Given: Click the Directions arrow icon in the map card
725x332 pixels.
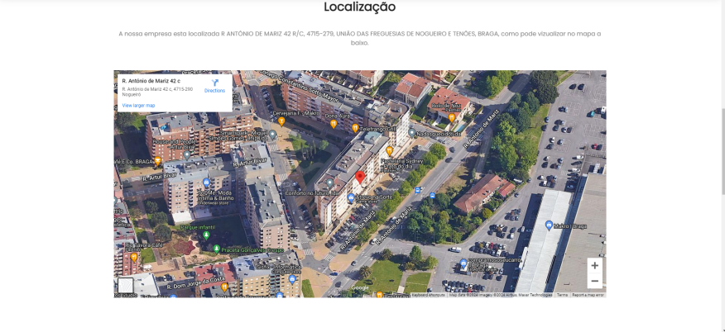Looking at the screenshot, I should point(215,83).
